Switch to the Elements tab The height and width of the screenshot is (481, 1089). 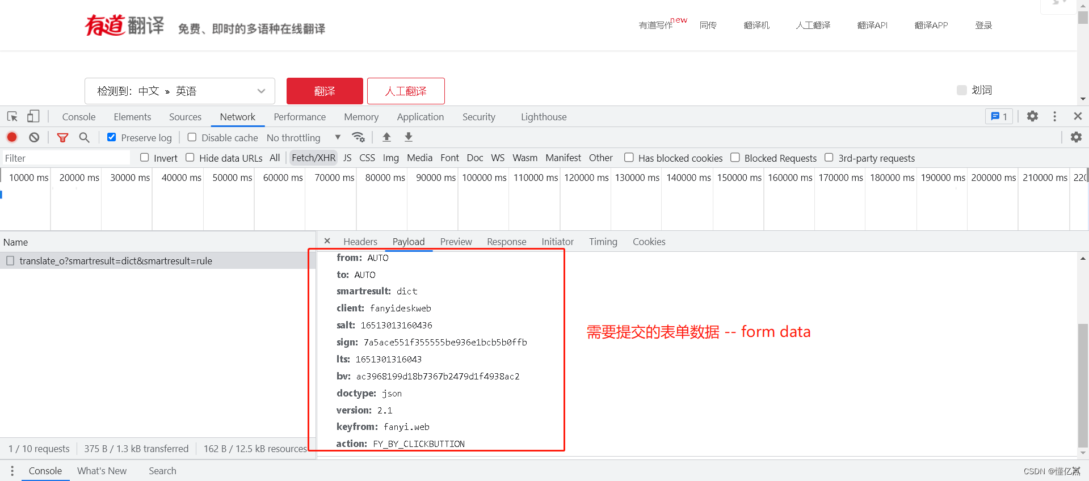tap(132, 117)
